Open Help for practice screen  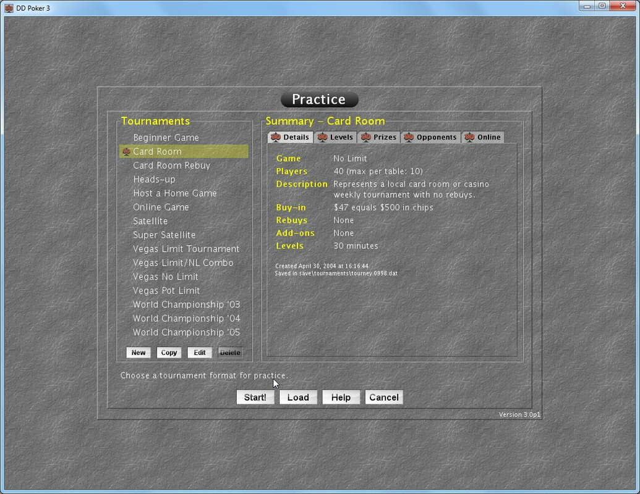[x=341, y=398]
